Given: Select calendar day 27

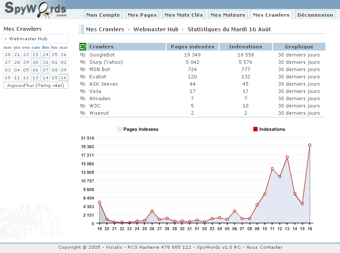Looking at the screenshot, I should [x=8, y=62].
